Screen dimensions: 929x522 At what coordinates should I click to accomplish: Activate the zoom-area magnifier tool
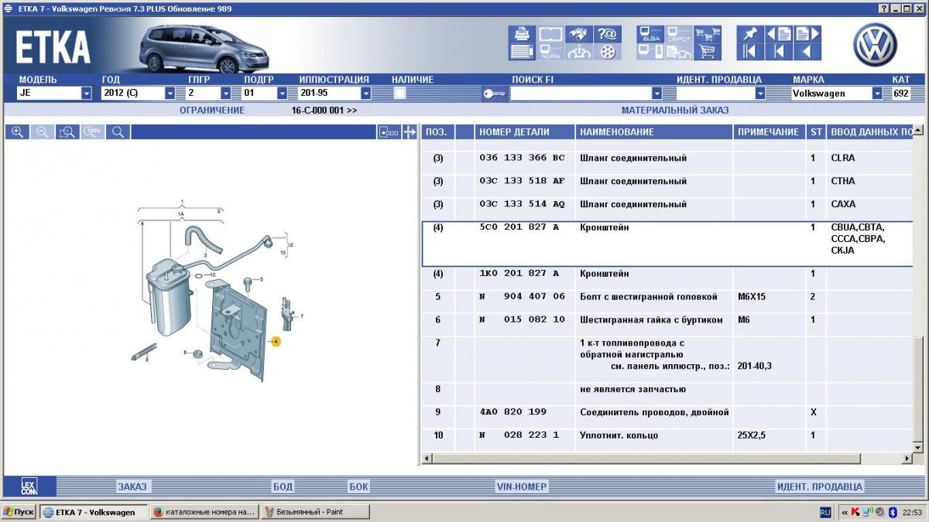coord(67,132)
